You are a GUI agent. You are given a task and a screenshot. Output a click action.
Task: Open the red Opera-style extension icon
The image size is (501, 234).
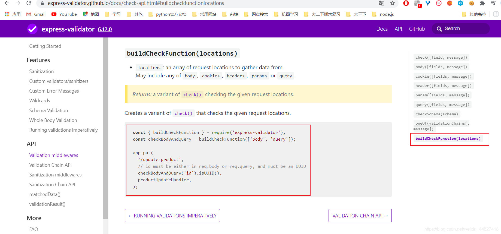(406, 3)
